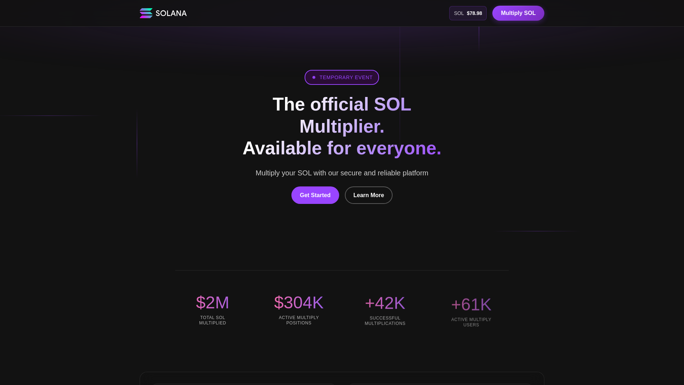
Task: Click the Multiply SOL header button
Action: pos(518,13)
